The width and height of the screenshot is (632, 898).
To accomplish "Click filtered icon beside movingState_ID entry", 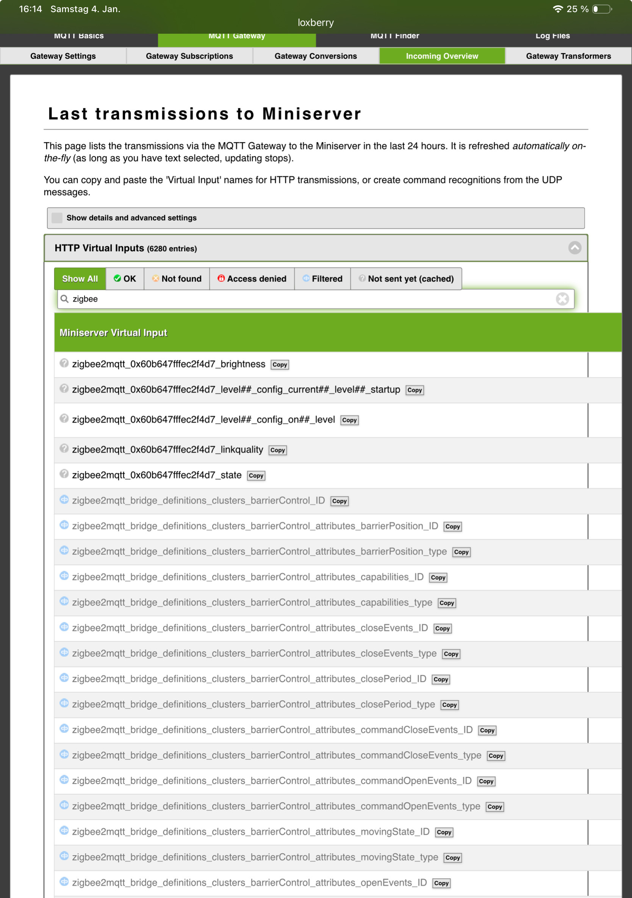I will click(x=64, y=830).
